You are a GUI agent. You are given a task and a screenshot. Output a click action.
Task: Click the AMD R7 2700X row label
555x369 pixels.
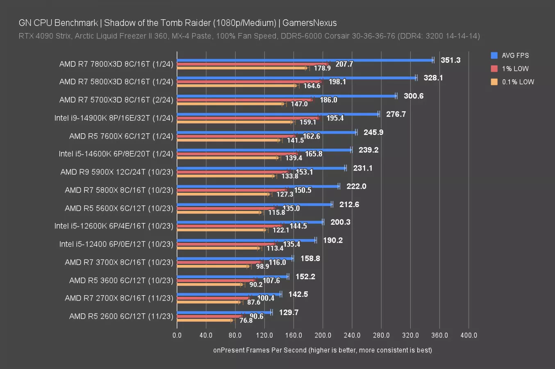[119, 298]
